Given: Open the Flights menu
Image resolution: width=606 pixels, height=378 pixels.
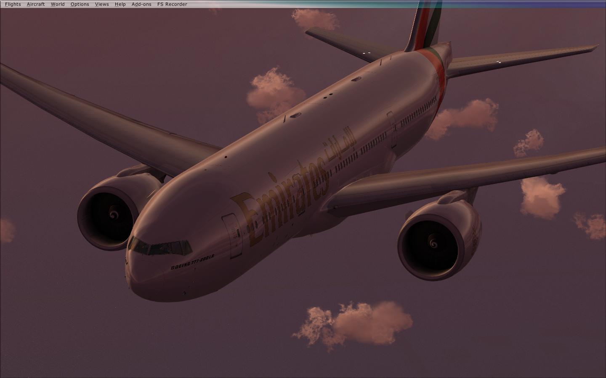Looking at the screenshot, I should (x=13, y=4).
